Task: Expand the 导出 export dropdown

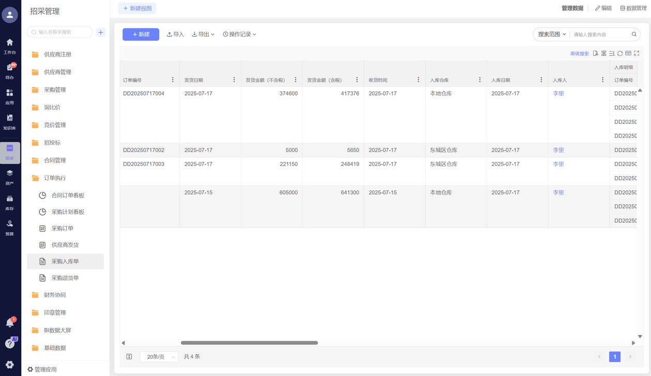Action: (203, 35)
